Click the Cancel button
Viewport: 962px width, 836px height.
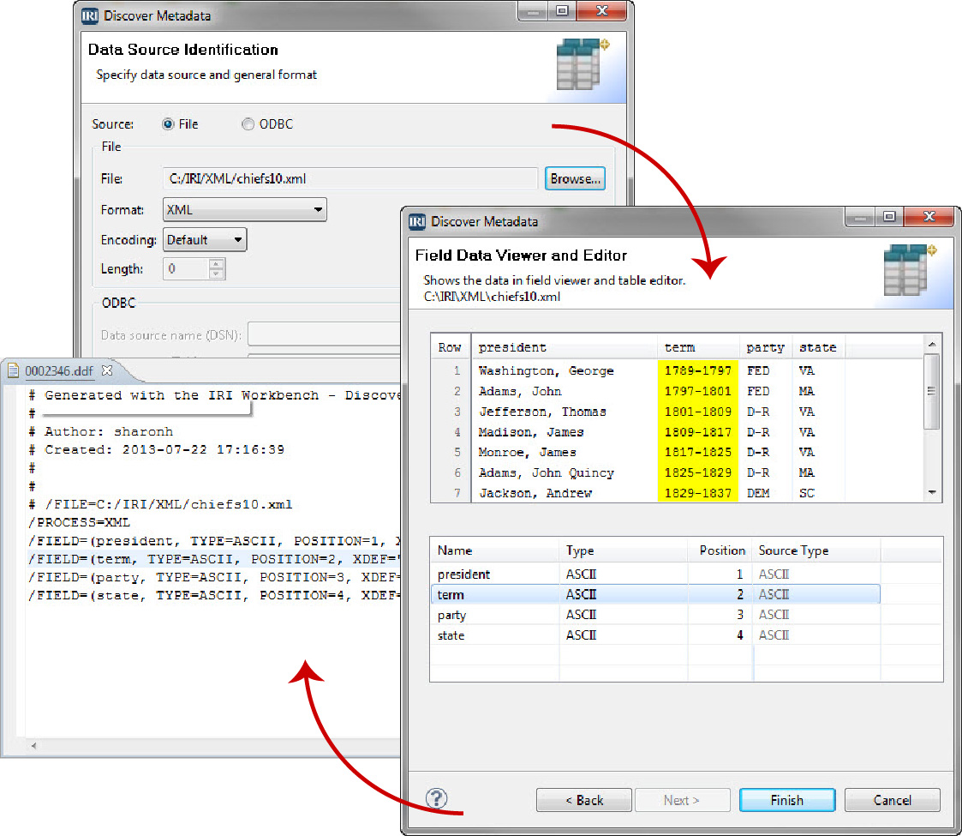pyautogui.click(x=892, y=800)
